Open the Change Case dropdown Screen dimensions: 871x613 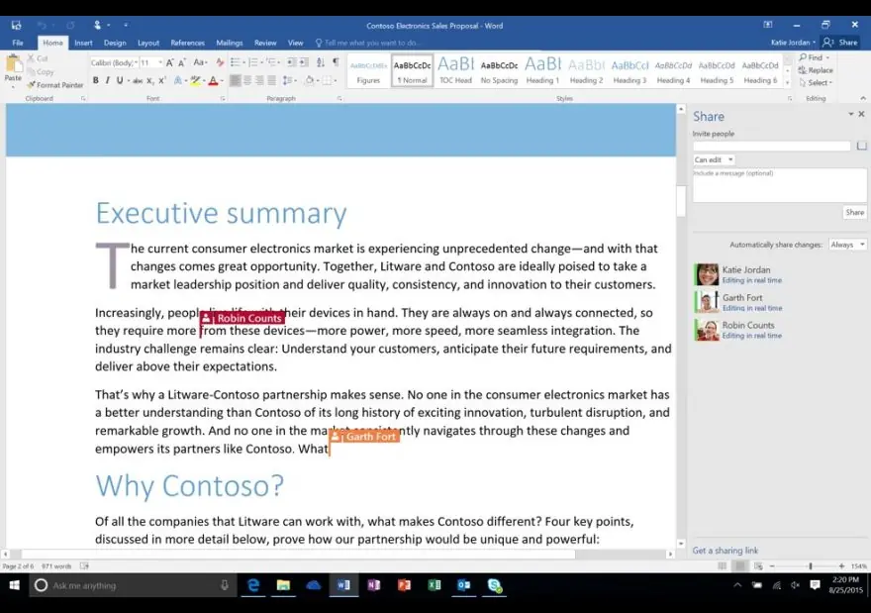pos(200,62)
